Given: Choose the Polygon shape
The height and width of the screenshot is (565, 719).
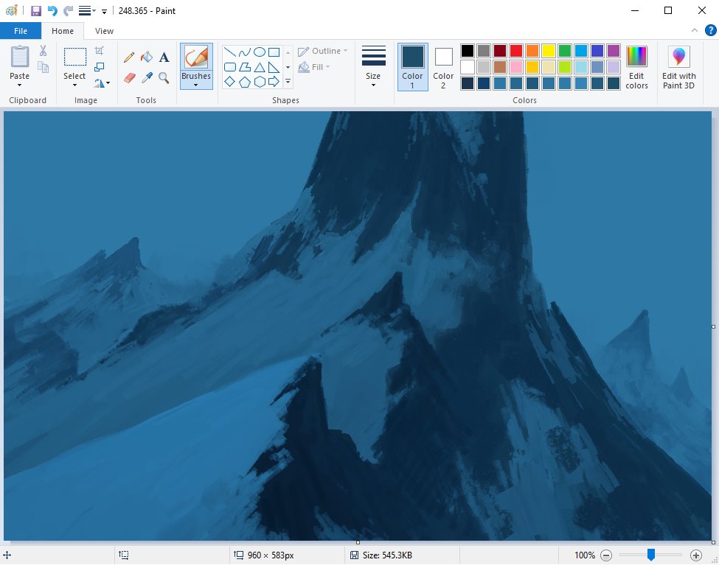Looking at the screenshot, I should (x=244, y=67).
